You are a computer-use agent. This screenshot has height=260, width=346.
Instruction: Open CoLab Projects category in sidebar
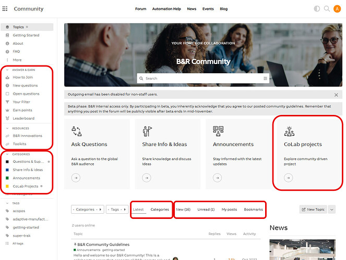coord(26,186)
